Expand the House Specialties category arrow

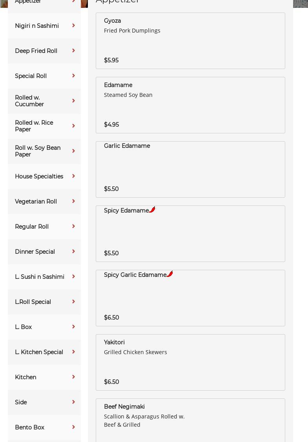[73, 176]
